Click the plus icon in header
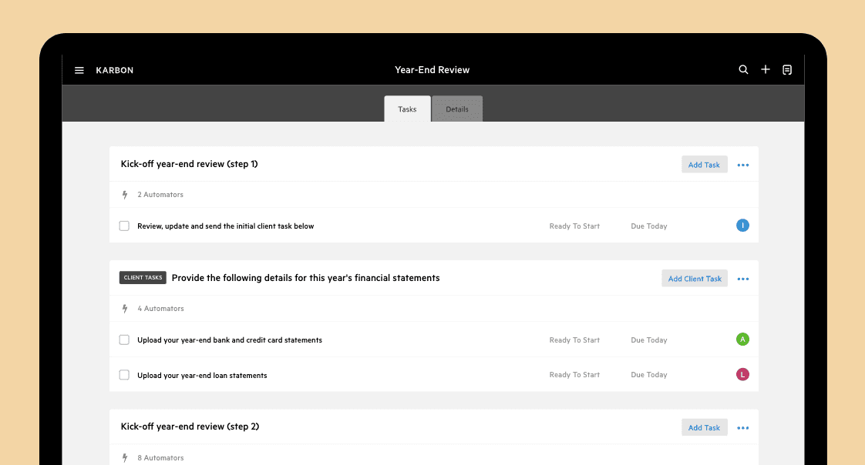 tap(766, 69)
